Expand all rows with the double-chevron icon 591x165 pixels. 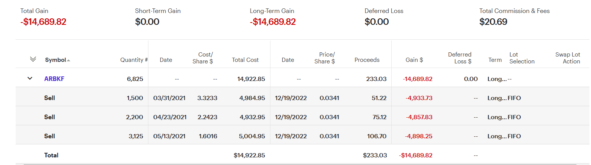[33, 59]
